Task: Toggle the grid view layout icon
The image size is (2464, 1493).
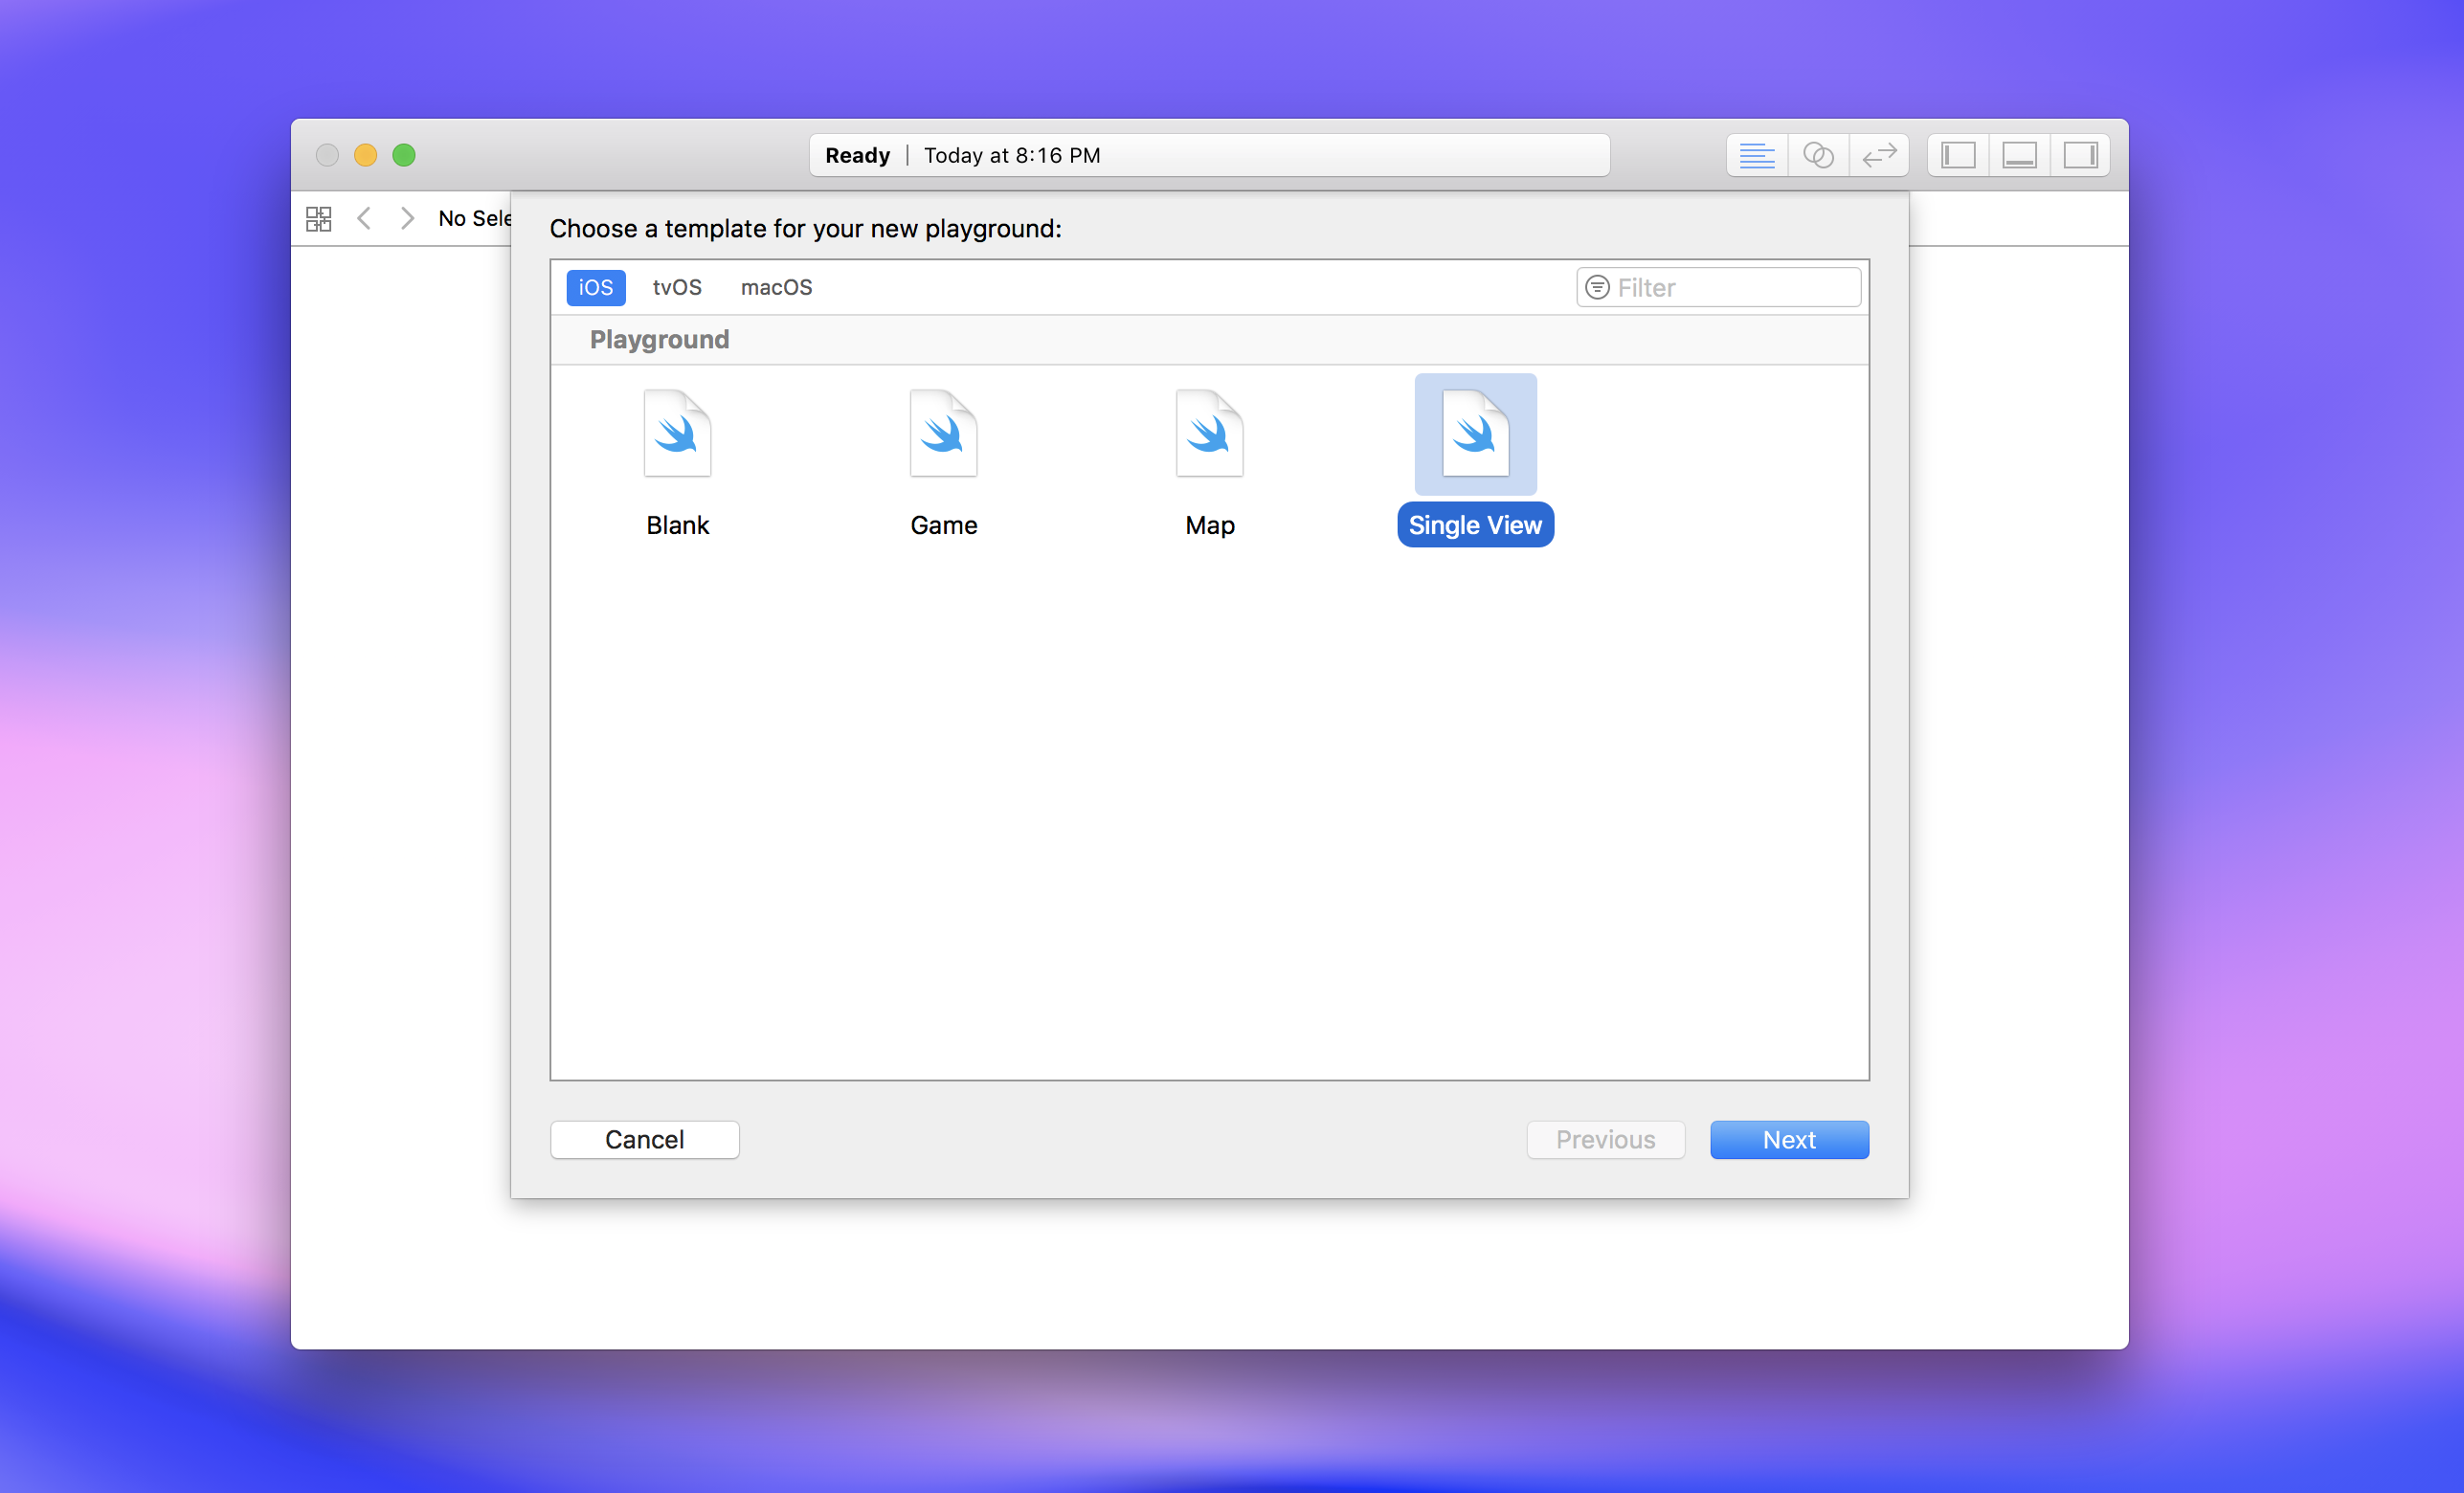Action: tap(319, 220)
